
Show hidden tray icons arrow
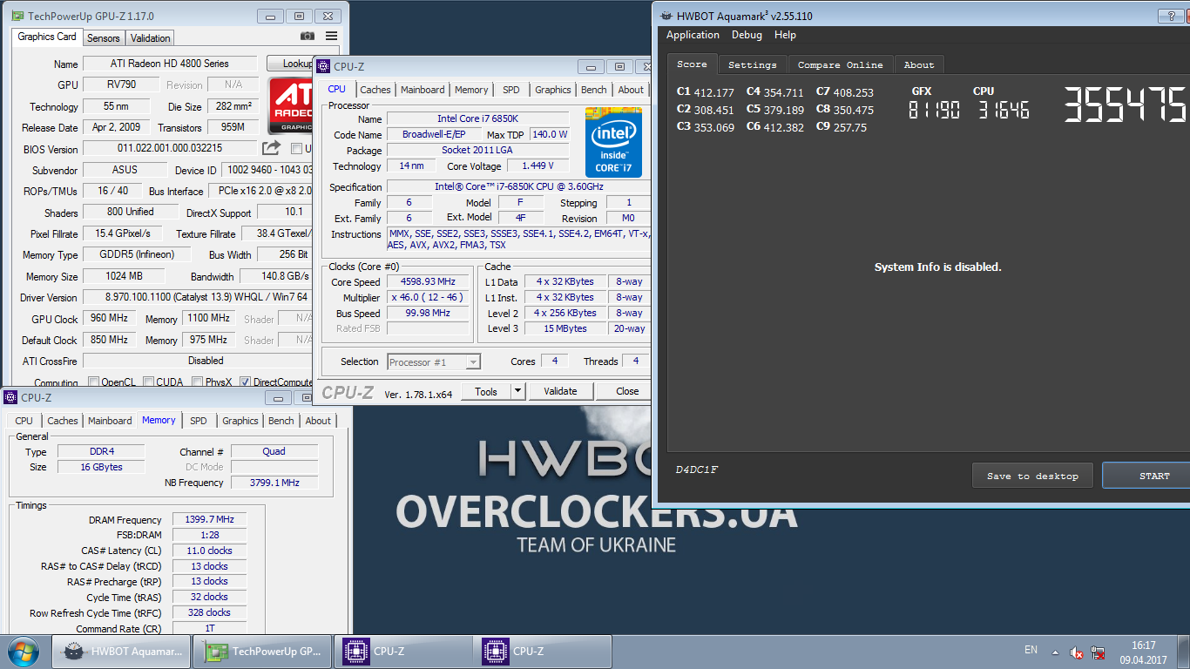(x=1056, y=652)
